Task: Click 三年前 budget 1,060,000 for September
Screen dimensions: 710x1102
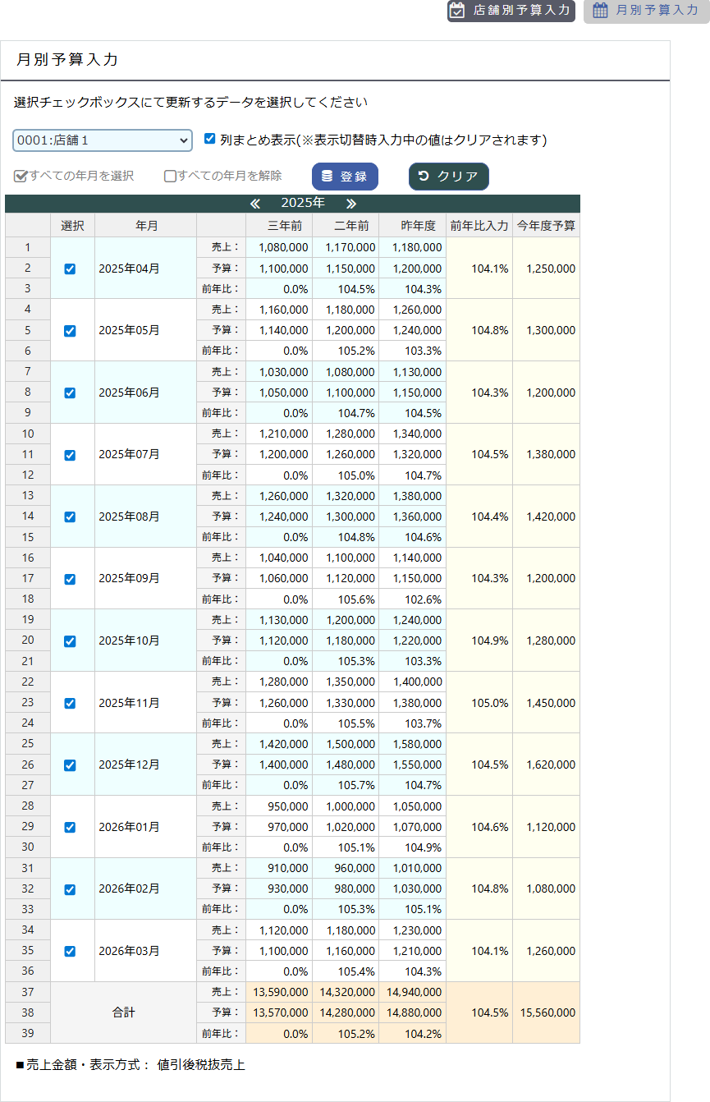Action: 279,578
